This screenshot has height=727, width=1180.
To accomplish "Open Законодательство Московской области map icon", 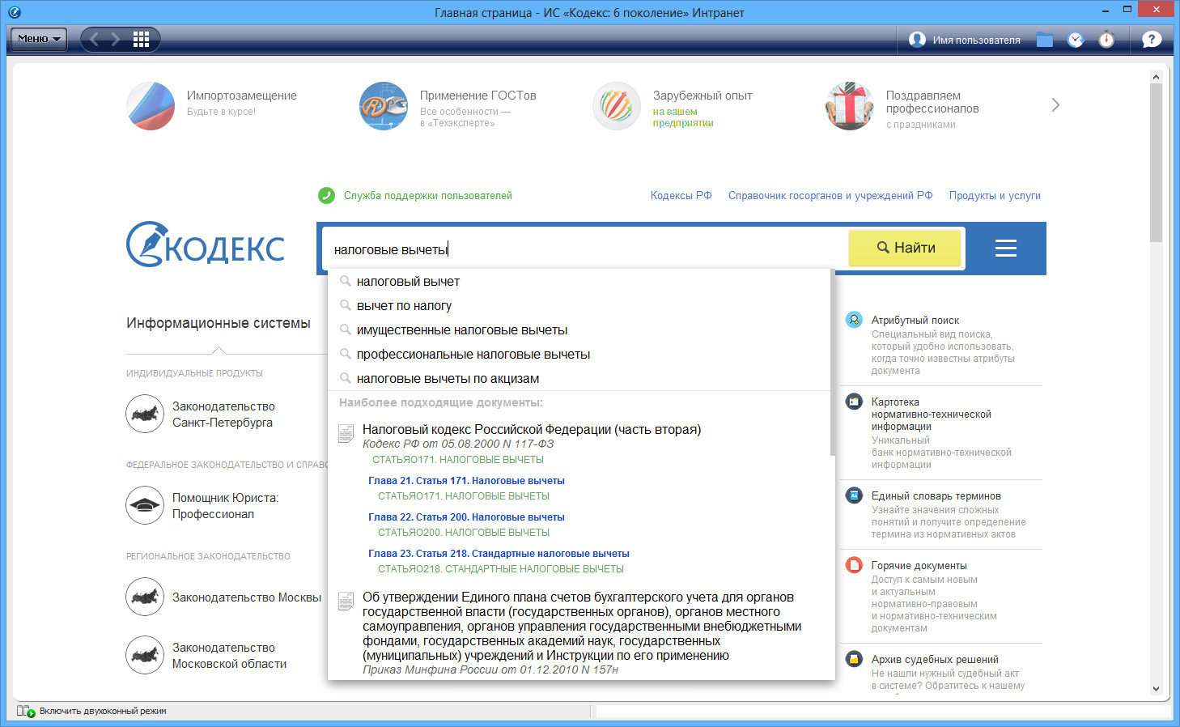I will point(145,655).
